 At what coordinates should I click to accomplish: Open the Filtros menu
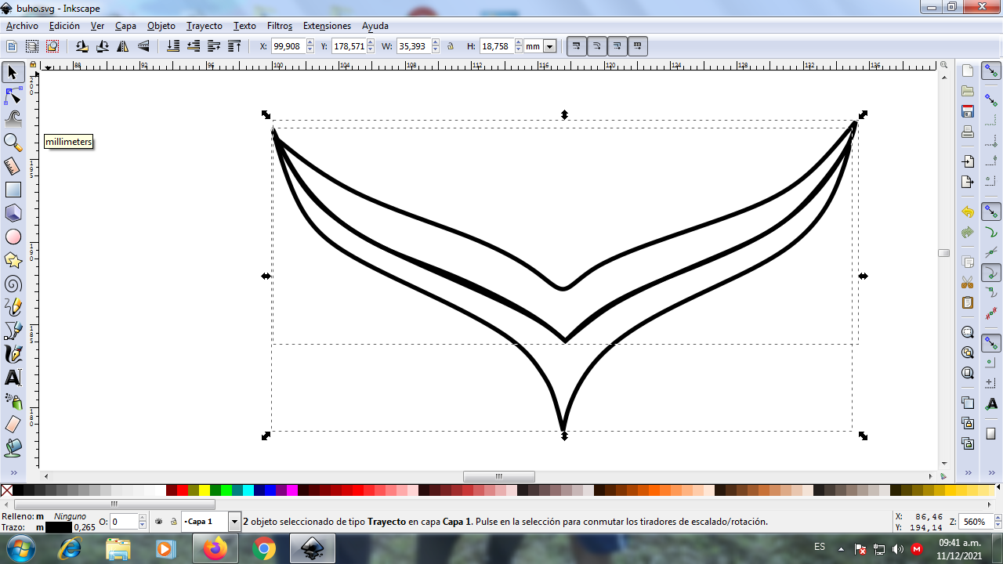tap(280, 26)
